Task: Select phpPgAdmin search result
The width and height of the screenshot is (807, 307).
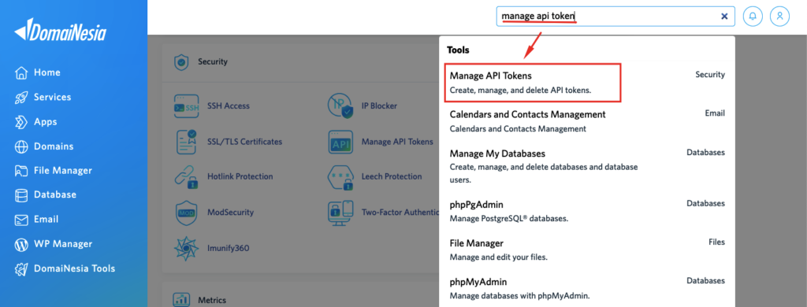Action: click(x=587, y=211)
